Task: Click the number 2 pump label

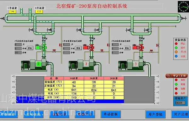Action: coord(86,64)
